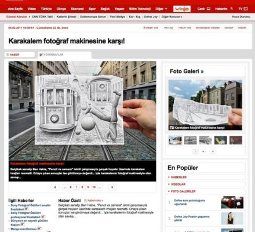
Task: Go to the previous photo with the left arrow
Action: pyautogui.click(x=55, y=187)
